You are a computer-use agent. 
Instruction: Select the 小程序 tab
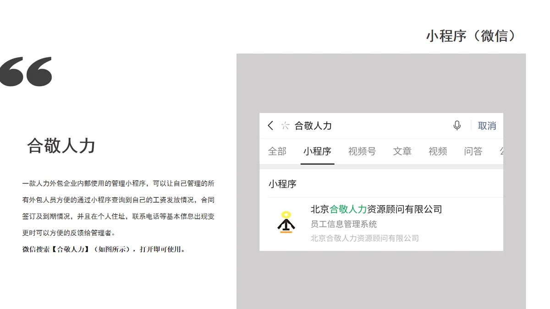click(x=317, y=151)
